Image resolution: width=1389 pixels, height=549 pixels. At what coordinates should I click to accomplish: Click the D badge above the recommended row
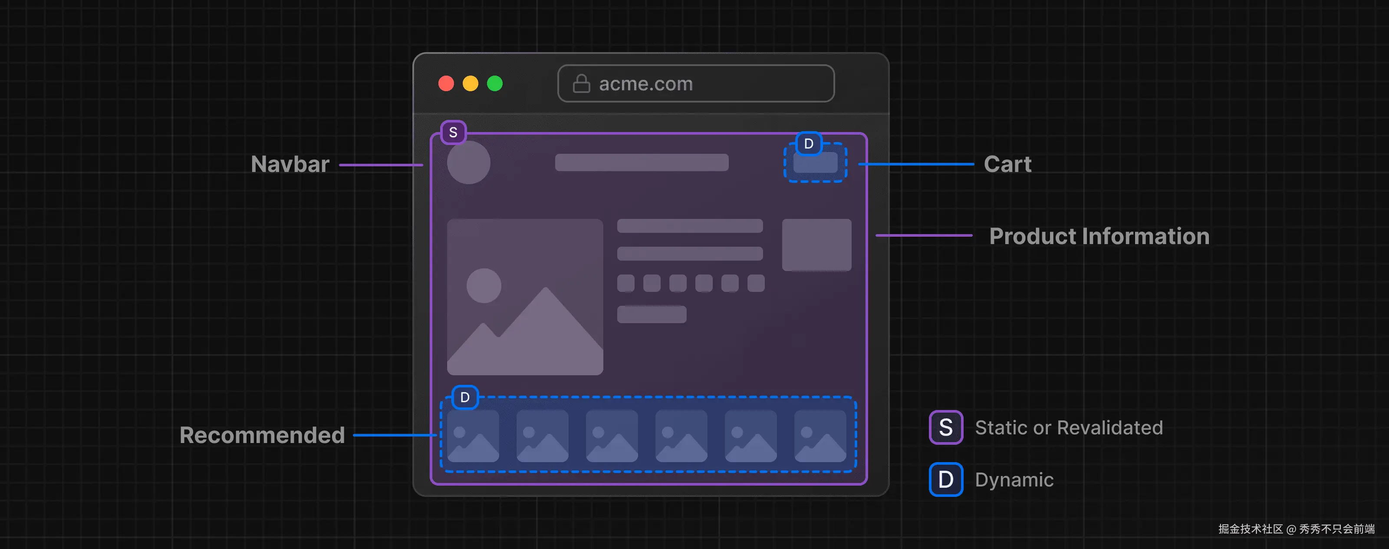[465, 397]
